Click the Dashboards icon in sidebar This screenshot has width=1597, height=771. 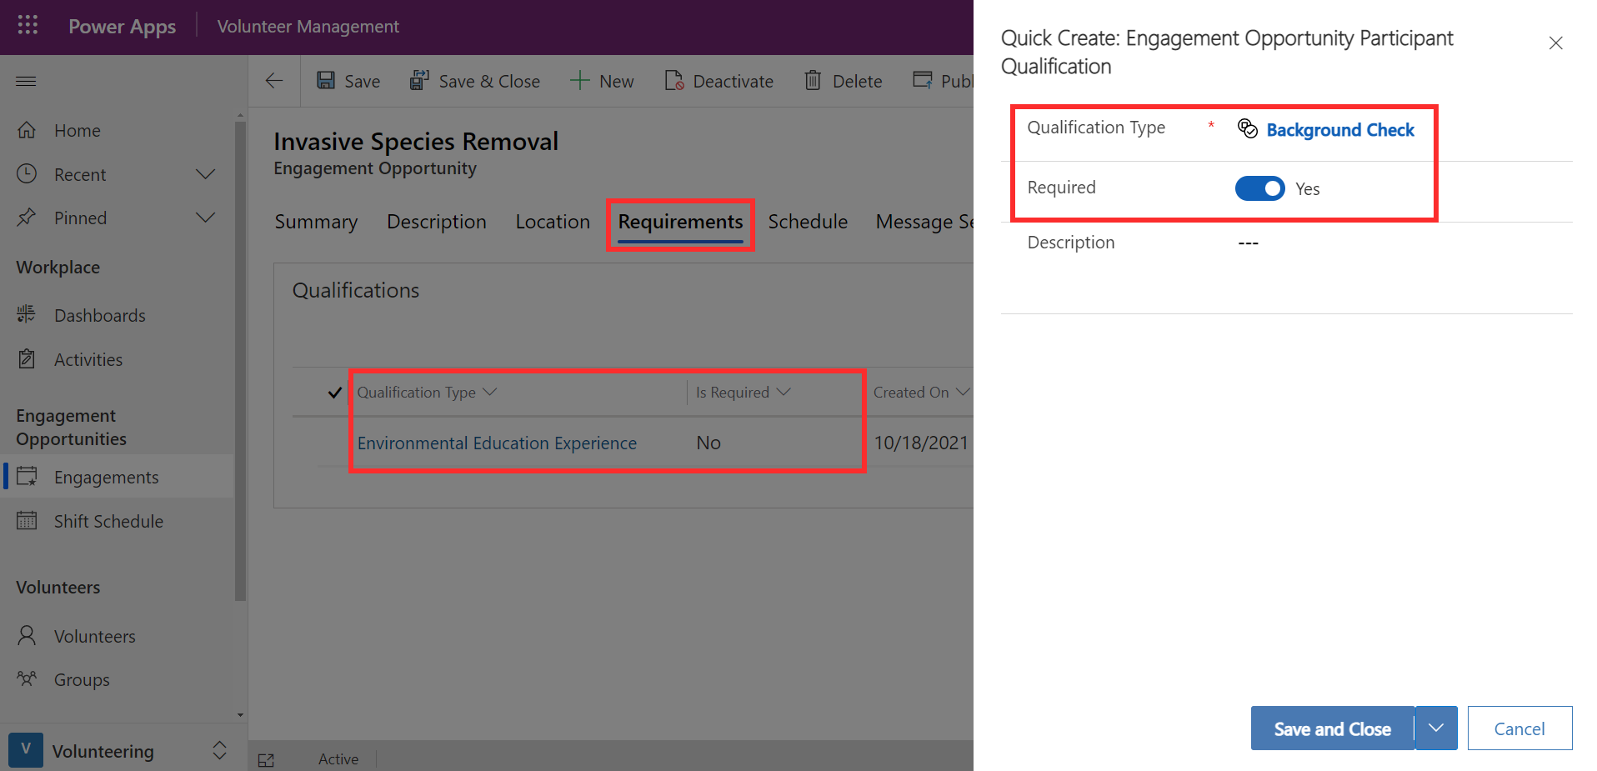(x=27, y=314)
